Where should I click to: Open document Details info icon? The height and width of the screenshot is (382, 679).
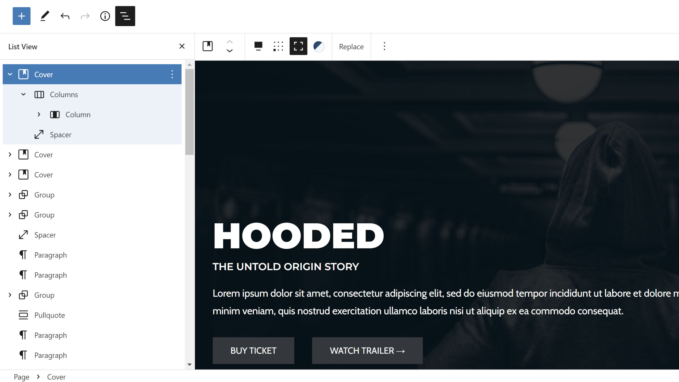pos(105,16)
